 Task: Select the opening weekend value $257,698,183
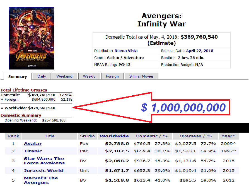tap(54, 120)
